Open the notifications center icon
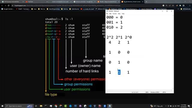192x108 pixels. (x=189, y=106)
